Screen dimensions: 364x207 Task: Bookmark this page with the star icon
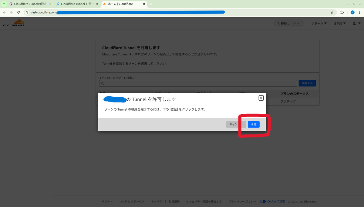[332, 12]
